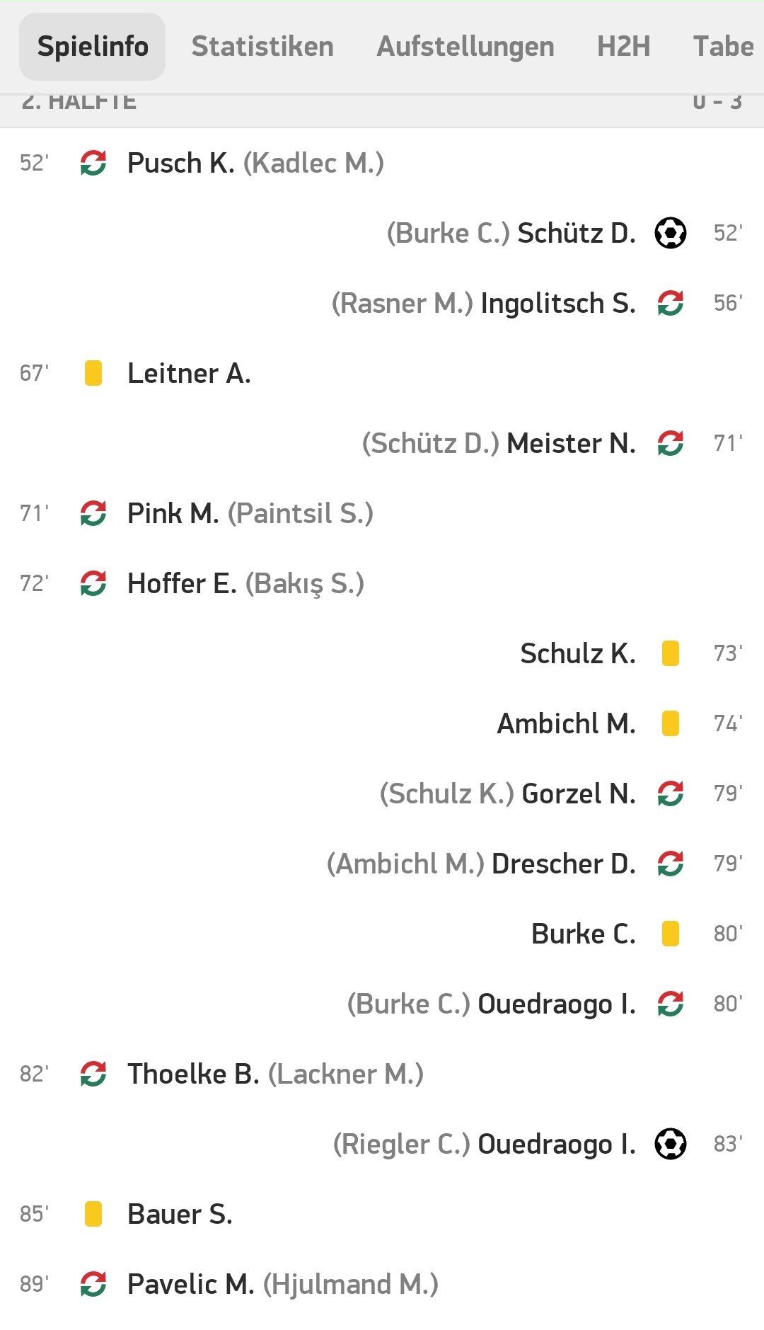This screenshot has width=764, height=1330.
Task: Tap the goal icon next to Schütz D.
Action: point(670,233)
